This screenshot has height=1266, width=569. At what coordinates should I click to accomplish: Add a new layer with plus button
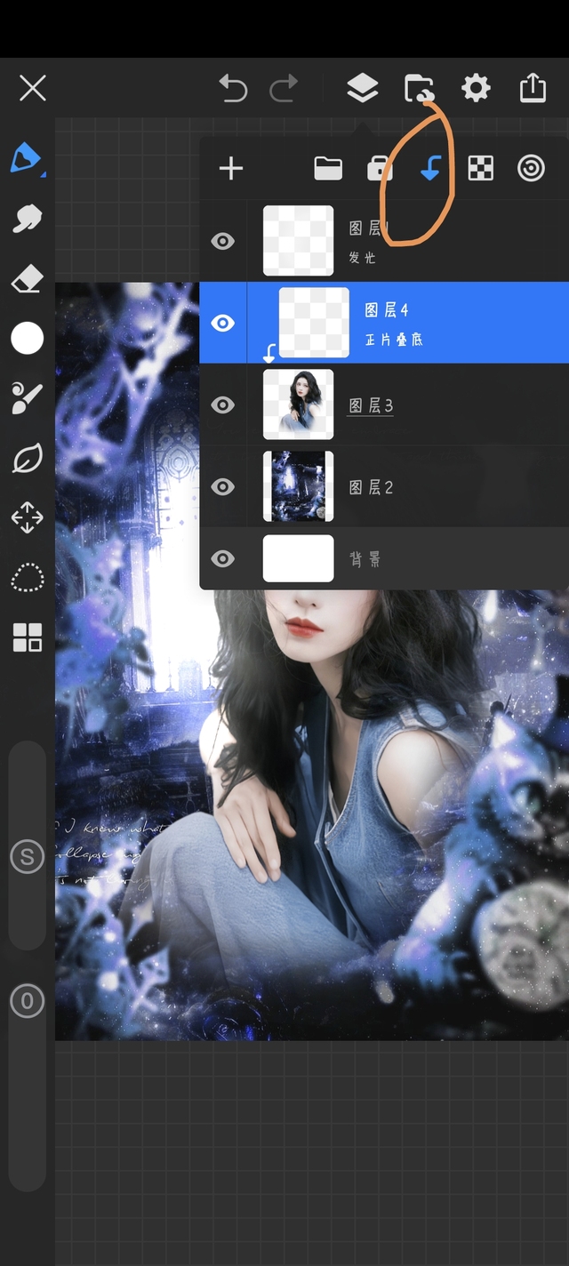(231, 168)
